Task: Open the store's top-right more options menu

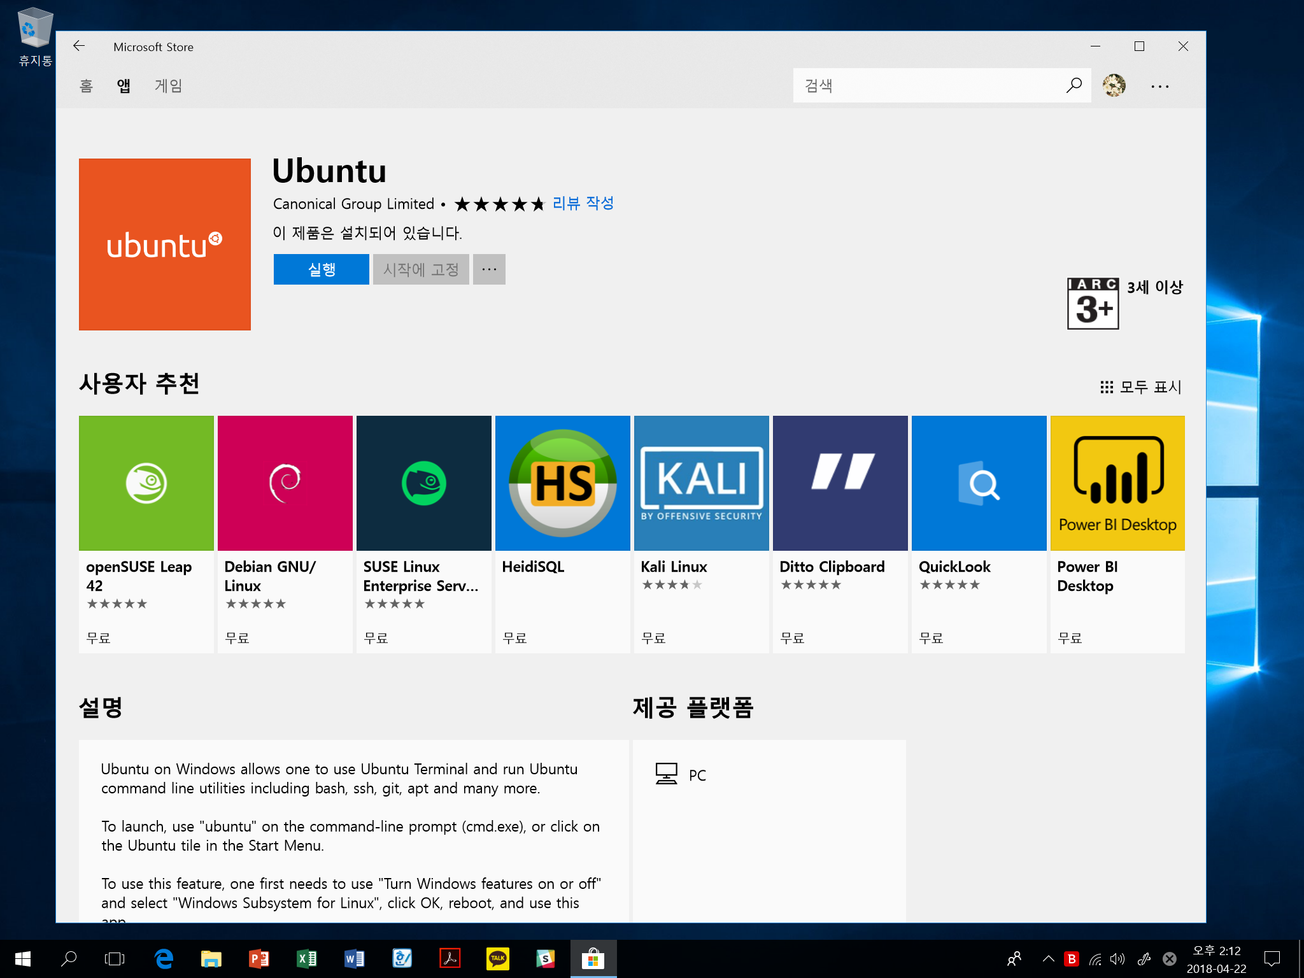Action: click(1159, 87)
